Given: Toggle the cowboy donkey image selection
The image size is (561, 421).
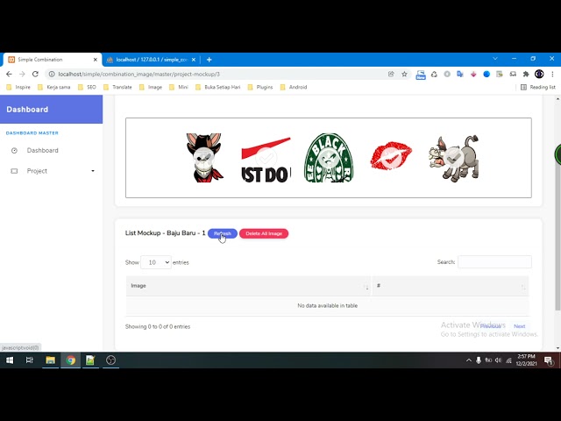Looking at the screenshot, I should [x=204, y=158].
